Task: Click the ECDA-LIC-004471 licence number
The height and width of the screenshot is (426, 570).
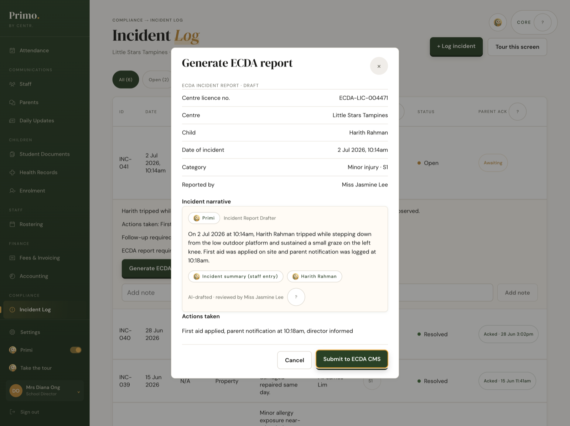Action: (x=363, y=98)
